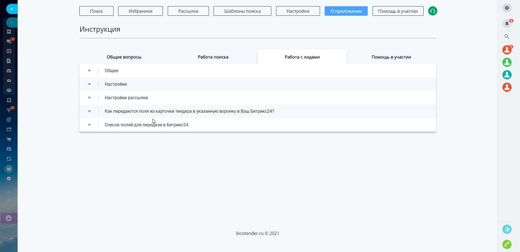Open the news feed sidebar icon
Screen dimensions: 520x252
click(x=9, y=32)
